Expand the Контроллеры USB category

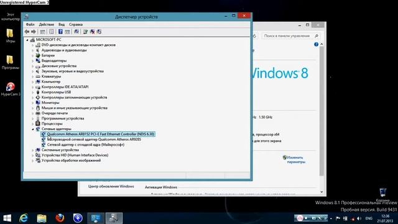pyautogui.click(x=33, y=92)
